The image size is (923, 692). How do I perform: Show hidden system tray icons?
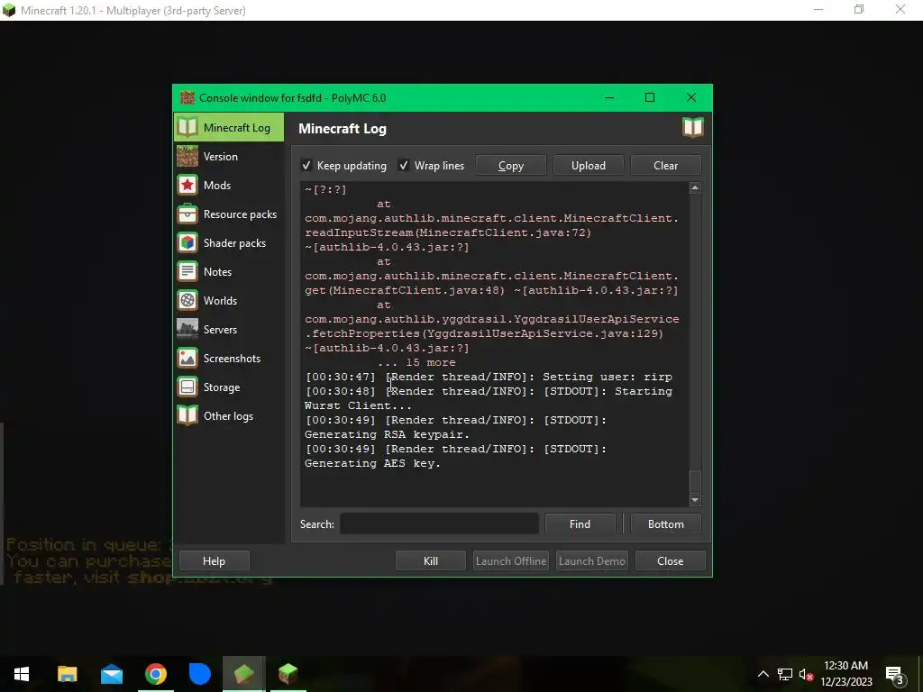pyautogui.click(x=763, y=674)
